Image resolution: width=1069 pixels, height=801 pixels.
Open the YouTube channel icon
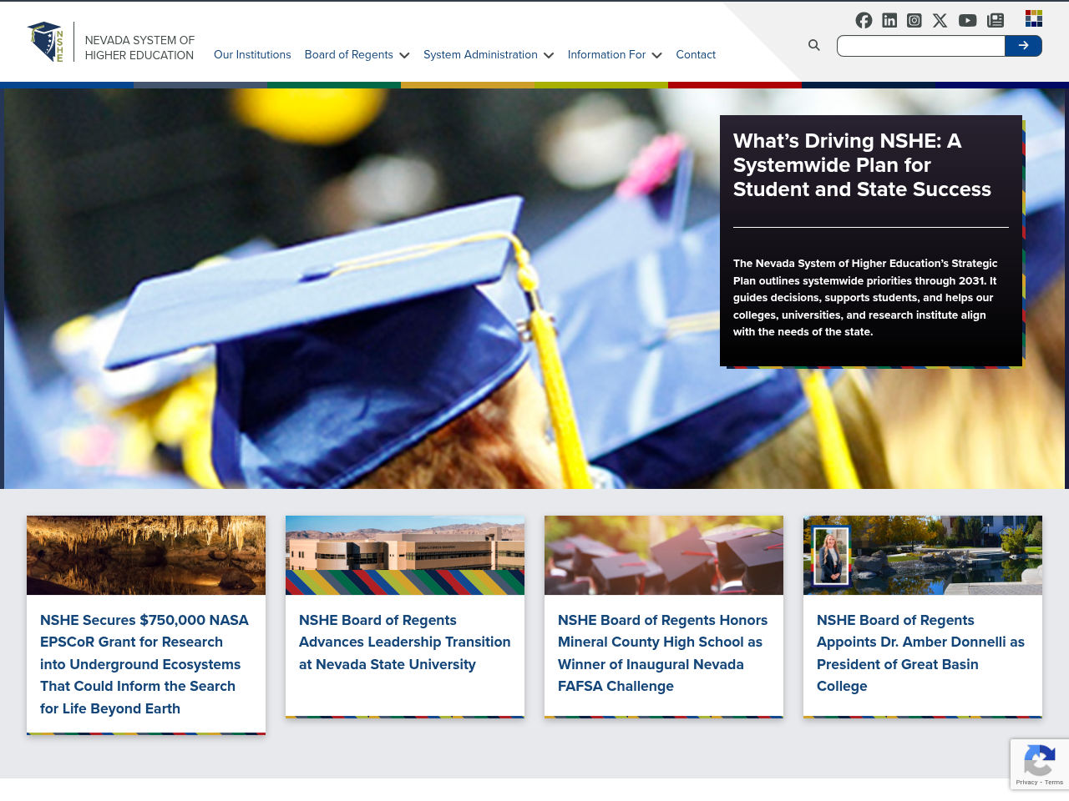(967, 20)
